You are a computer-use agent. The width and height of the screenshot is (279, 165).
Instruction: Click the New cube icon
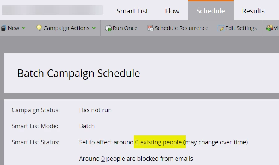coord(3,28)
